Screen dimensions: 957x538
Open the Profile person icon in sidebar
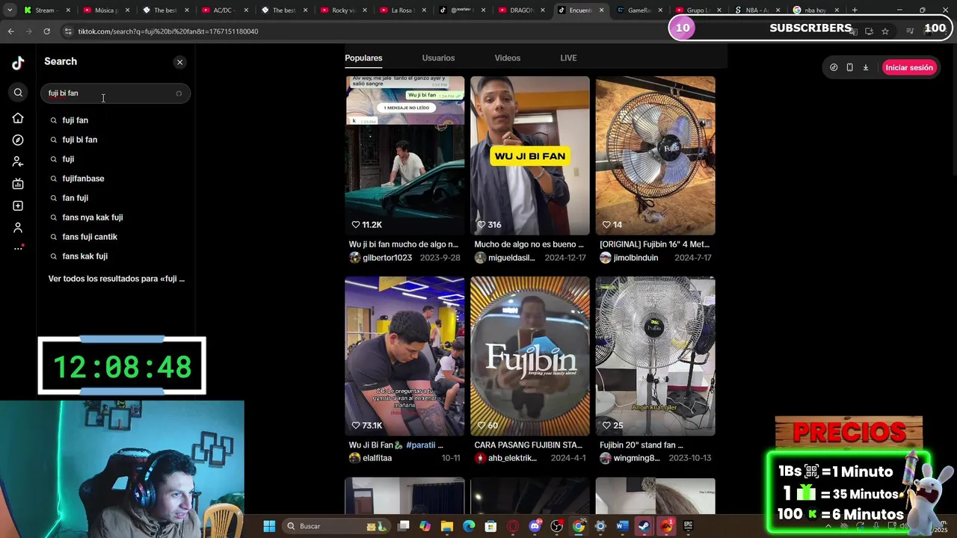point(18,227)
